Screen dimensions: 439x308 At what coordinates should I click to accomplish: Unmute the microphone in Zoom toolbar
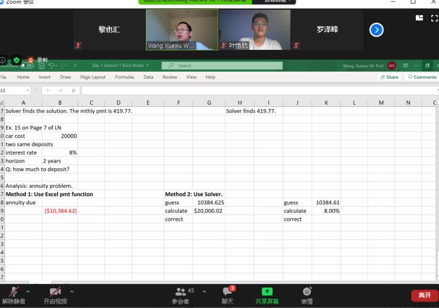coord(14,294)
